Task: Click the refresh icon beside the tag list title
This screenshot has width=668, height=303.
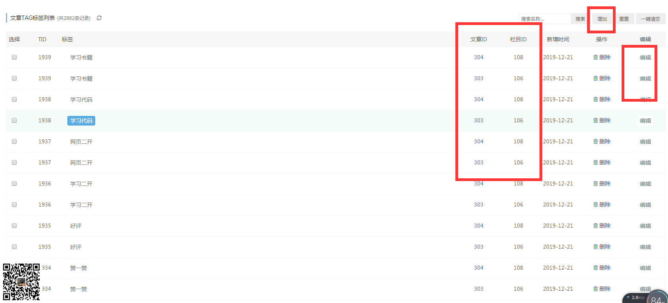Action: pyautogui.click(x=99, y=18)
